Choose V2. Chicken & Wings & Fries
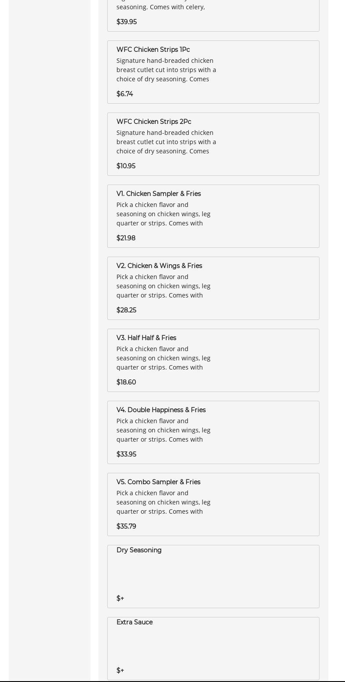This screenshot has height=682, width=345. tap(213, 288)
